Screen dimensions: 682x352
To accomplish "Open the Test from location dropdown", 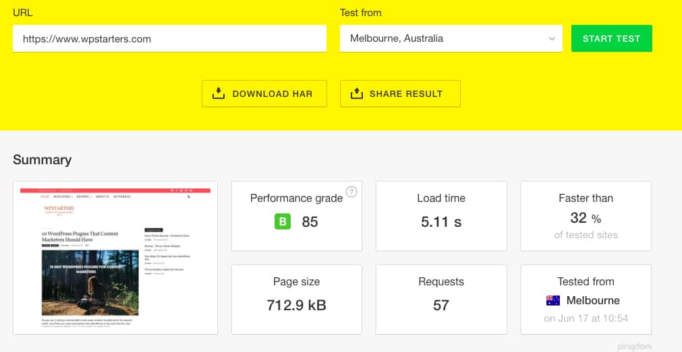I will tap(451, 38).
